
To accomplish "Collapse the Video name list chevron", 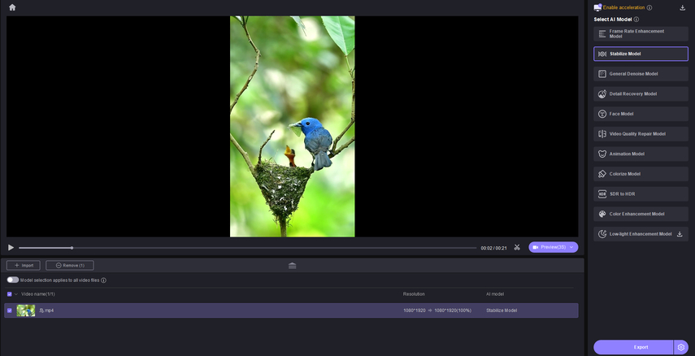I will coord(16,294).
